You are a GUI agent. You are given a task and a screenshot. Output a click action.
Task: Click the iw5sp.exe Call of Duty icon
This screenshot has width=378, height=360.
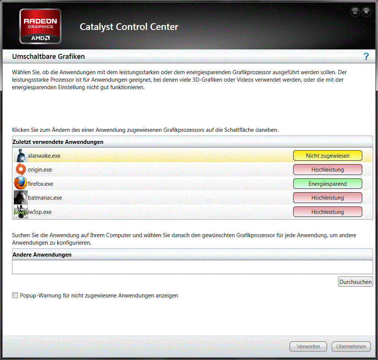pyautogui.click(x=21, y=212)
